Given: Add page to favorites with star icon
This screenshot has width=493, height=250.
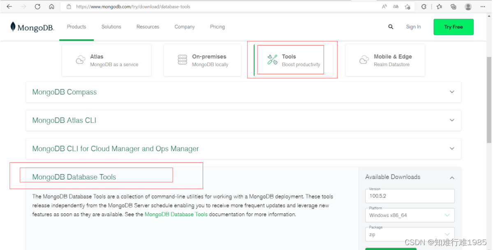Looking at the screenshot, I should click(x=407, y=7).
